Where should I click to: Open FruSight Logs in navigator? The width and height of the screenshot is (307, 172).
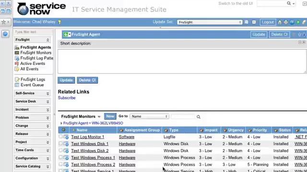(x=33, y=80)
